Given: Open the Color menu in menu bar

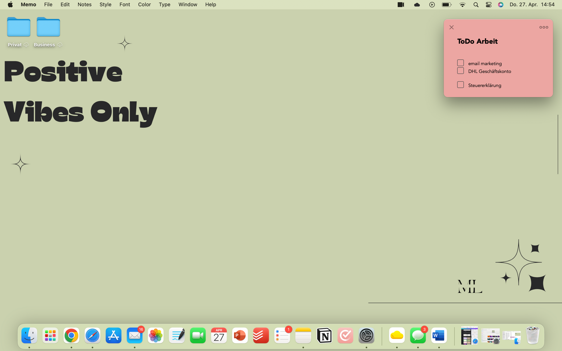Looking at the screenshot, I should click(x=144, y=5).
